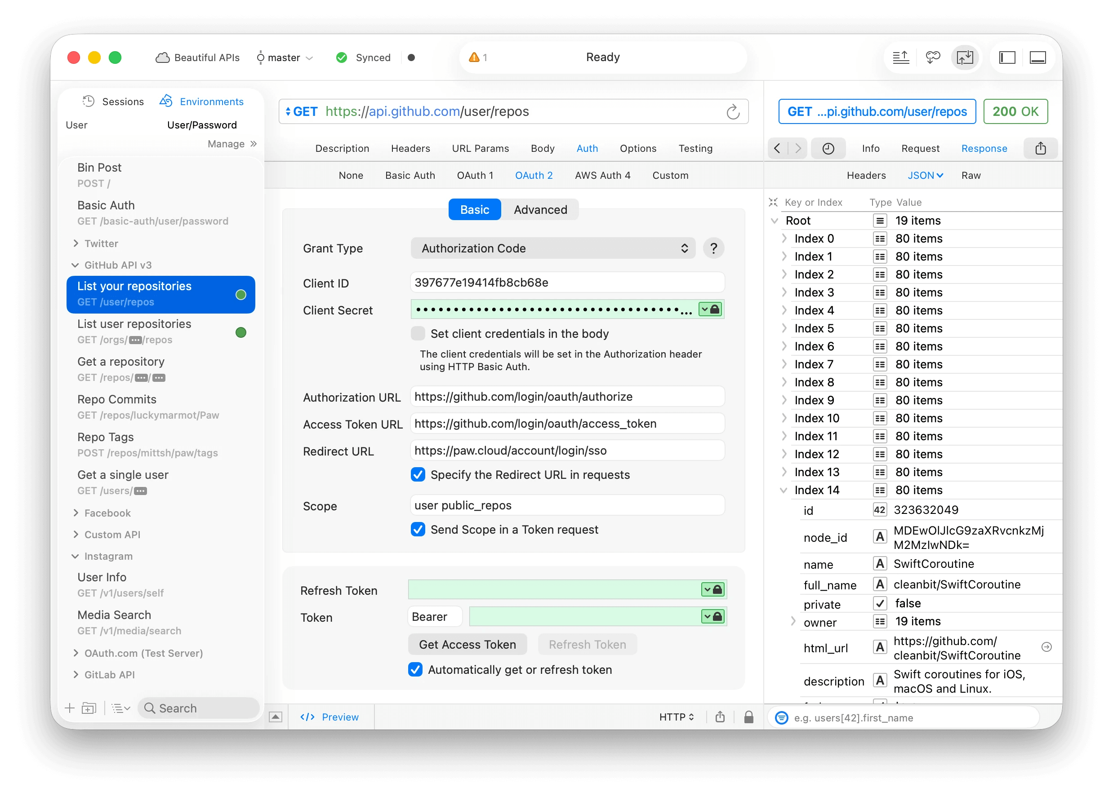
Task: Toggle the left sidebar panel icon
Action: [x=1007, y=58]
